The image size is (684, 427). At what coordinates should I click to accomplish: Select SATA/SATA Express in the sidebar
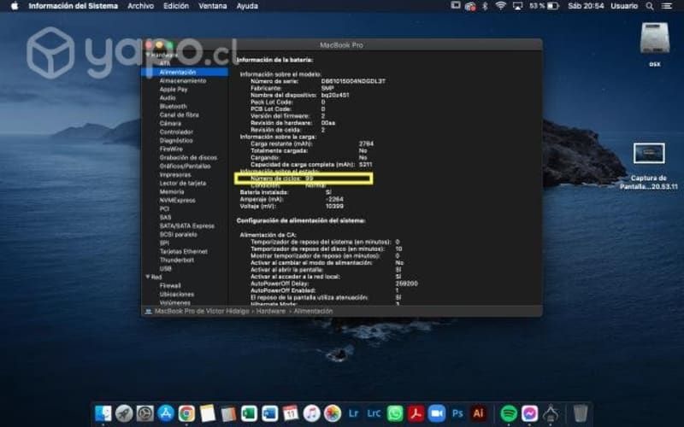[186, 225]
